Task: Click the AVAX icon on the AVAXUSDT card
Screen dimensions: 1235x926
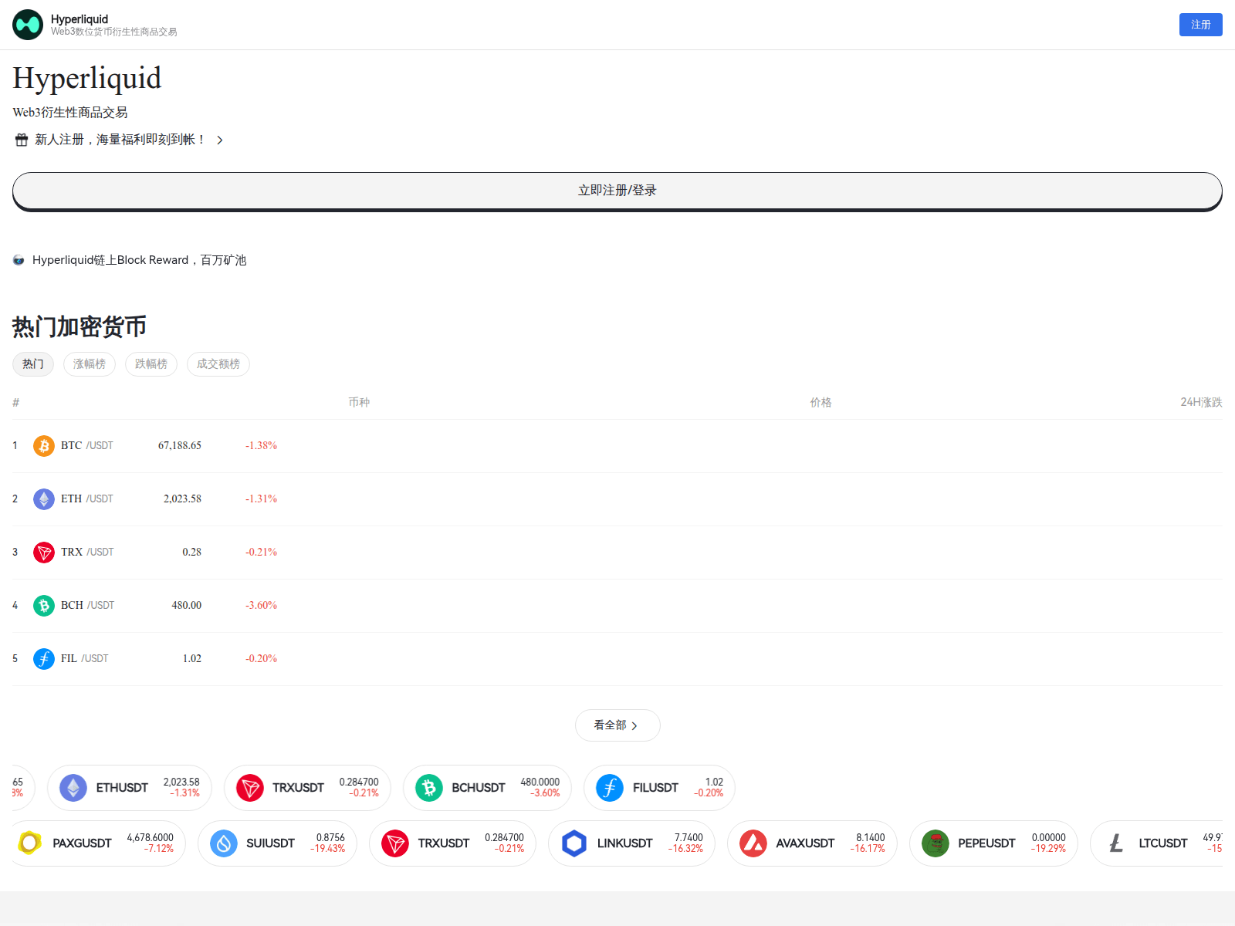Action: pyautogui.click(x=755, y=843)
